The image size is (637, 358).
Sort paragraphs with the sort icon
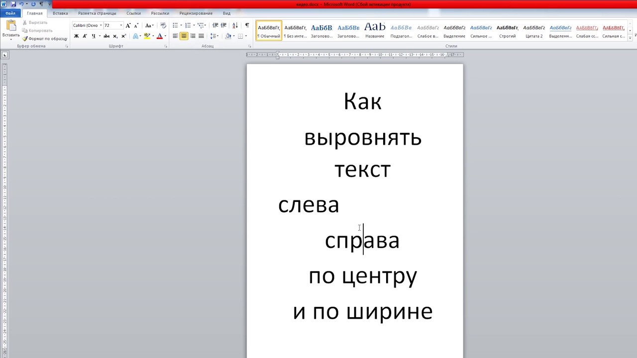(235, 25)
